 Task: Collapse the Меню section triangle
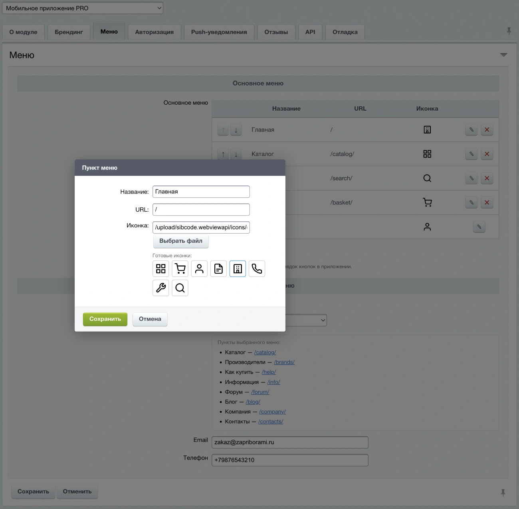[x=504, y=55]
